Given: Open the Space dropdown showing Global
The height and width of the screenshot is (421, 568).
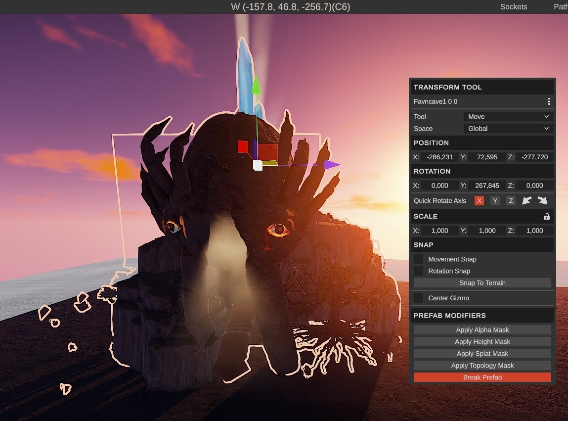Looking at the screenshot, I should [508, 129].
